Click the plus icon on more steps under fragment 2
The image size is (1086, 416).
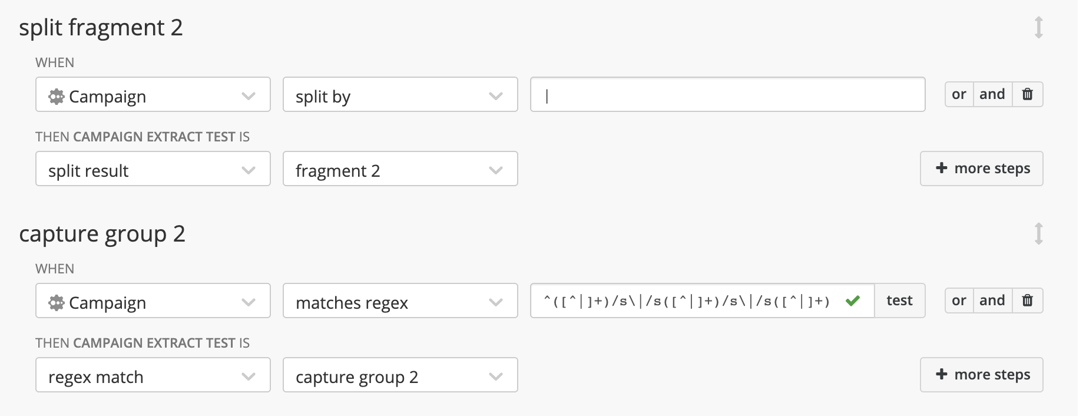click(941, 168)
